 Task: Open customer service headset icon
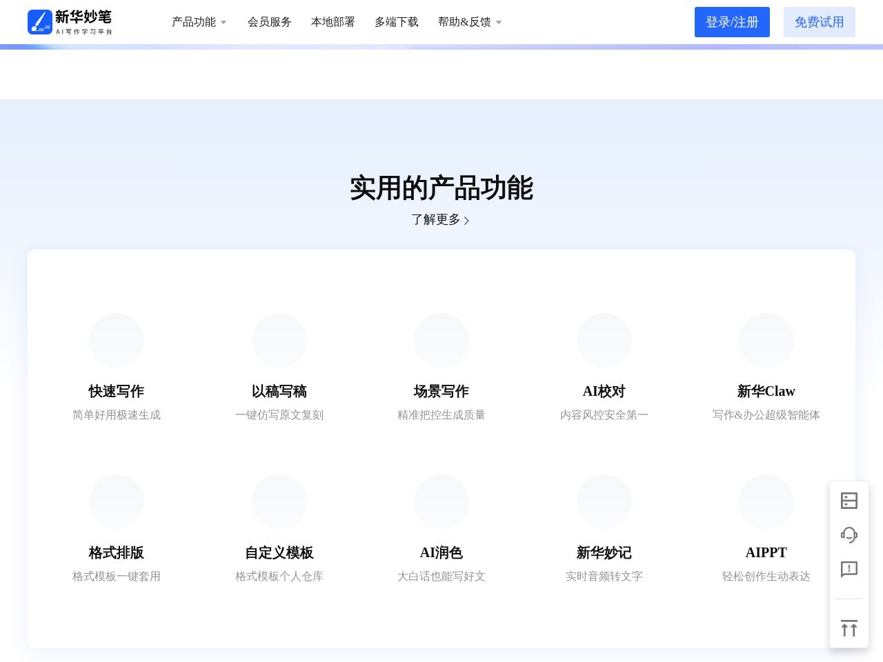coord(849,534)
